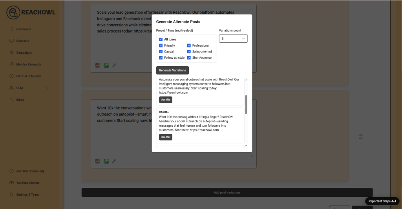
Task: Click the Important Steps 4/4 badge
Action: click(x=382, y=201)
